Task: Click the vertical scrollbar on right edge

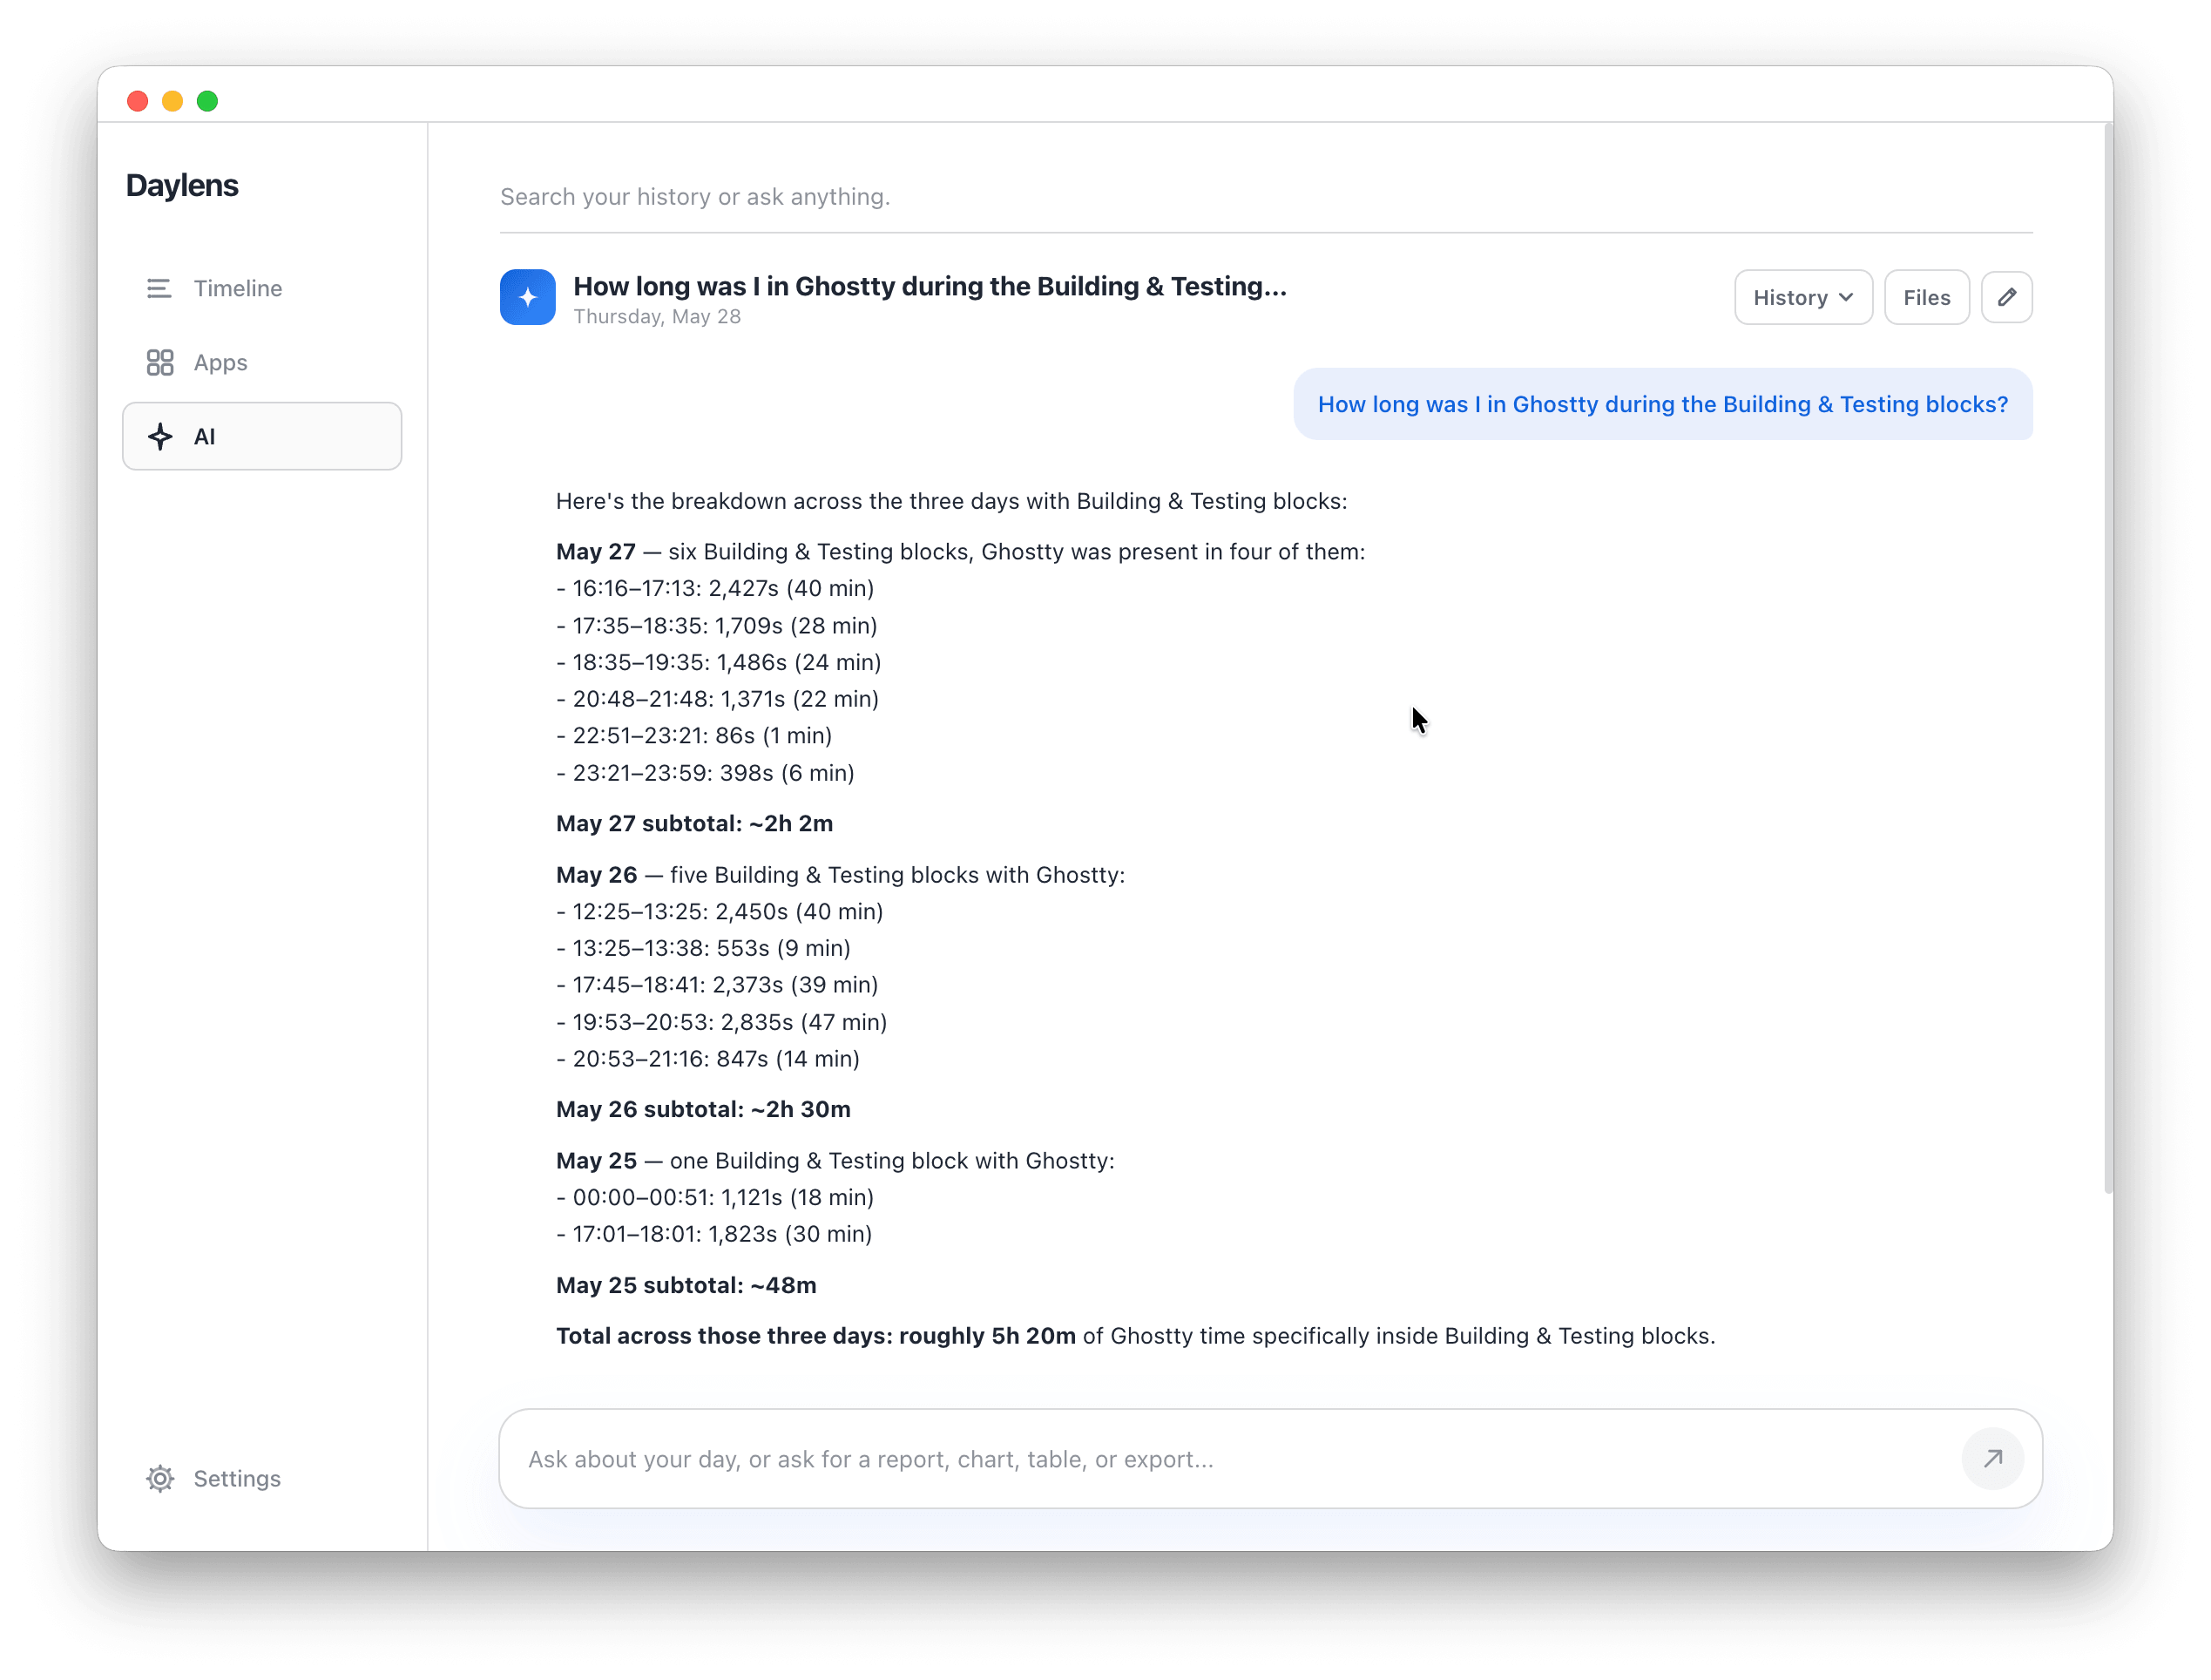Action: (x=2108, y=660)
